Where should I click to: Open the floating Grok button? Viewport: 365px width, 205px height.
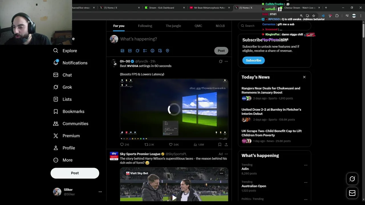[x=352, y=179]
